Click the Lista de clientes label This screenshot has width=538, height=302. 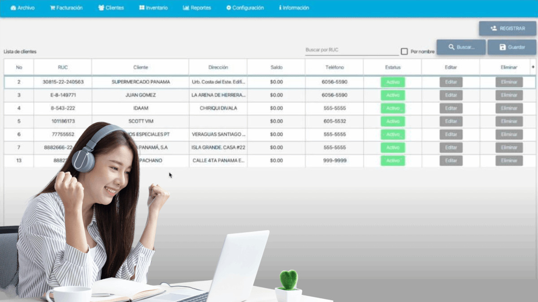(20, 52)
